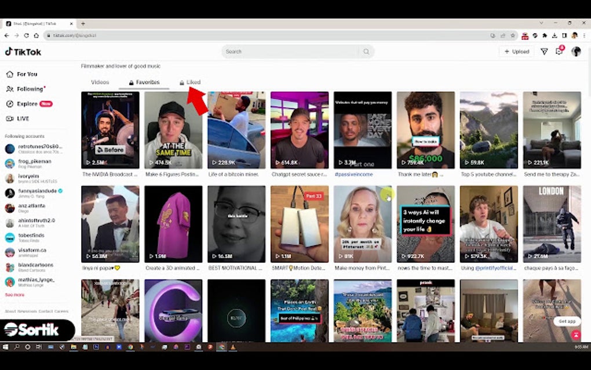Open the purple shirt video with 1.9M views
The image size is (591, 370).
173,224
